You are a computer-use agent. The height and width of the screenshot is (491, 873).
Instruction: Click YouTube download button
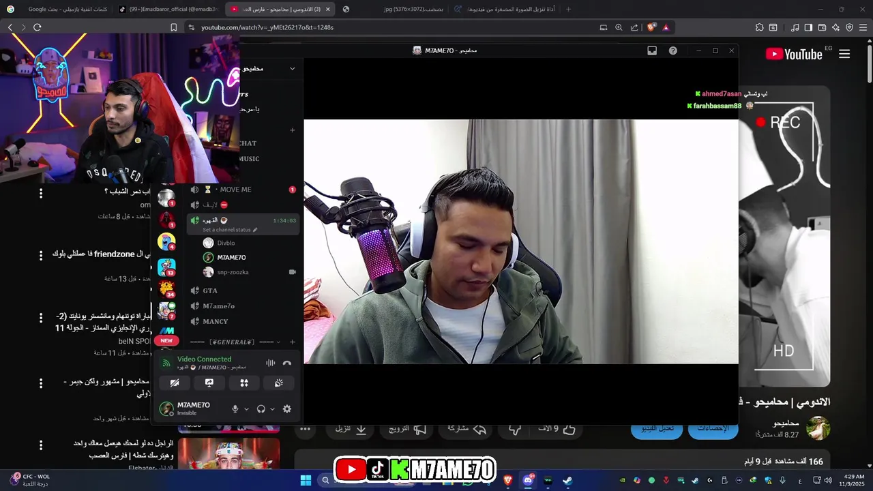pyautogui.click(x=351, y=429)
